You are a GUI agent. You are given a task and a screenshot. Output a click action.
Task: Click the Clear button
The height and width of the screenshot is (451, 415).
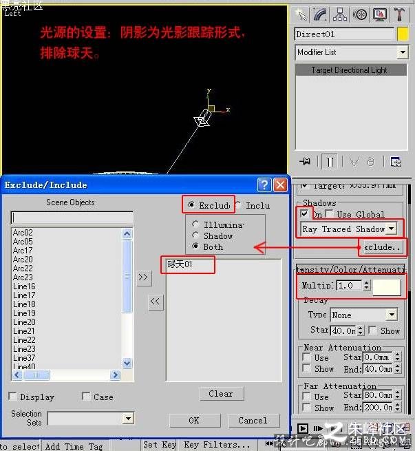pyautogui.click(x=222, y=393)
